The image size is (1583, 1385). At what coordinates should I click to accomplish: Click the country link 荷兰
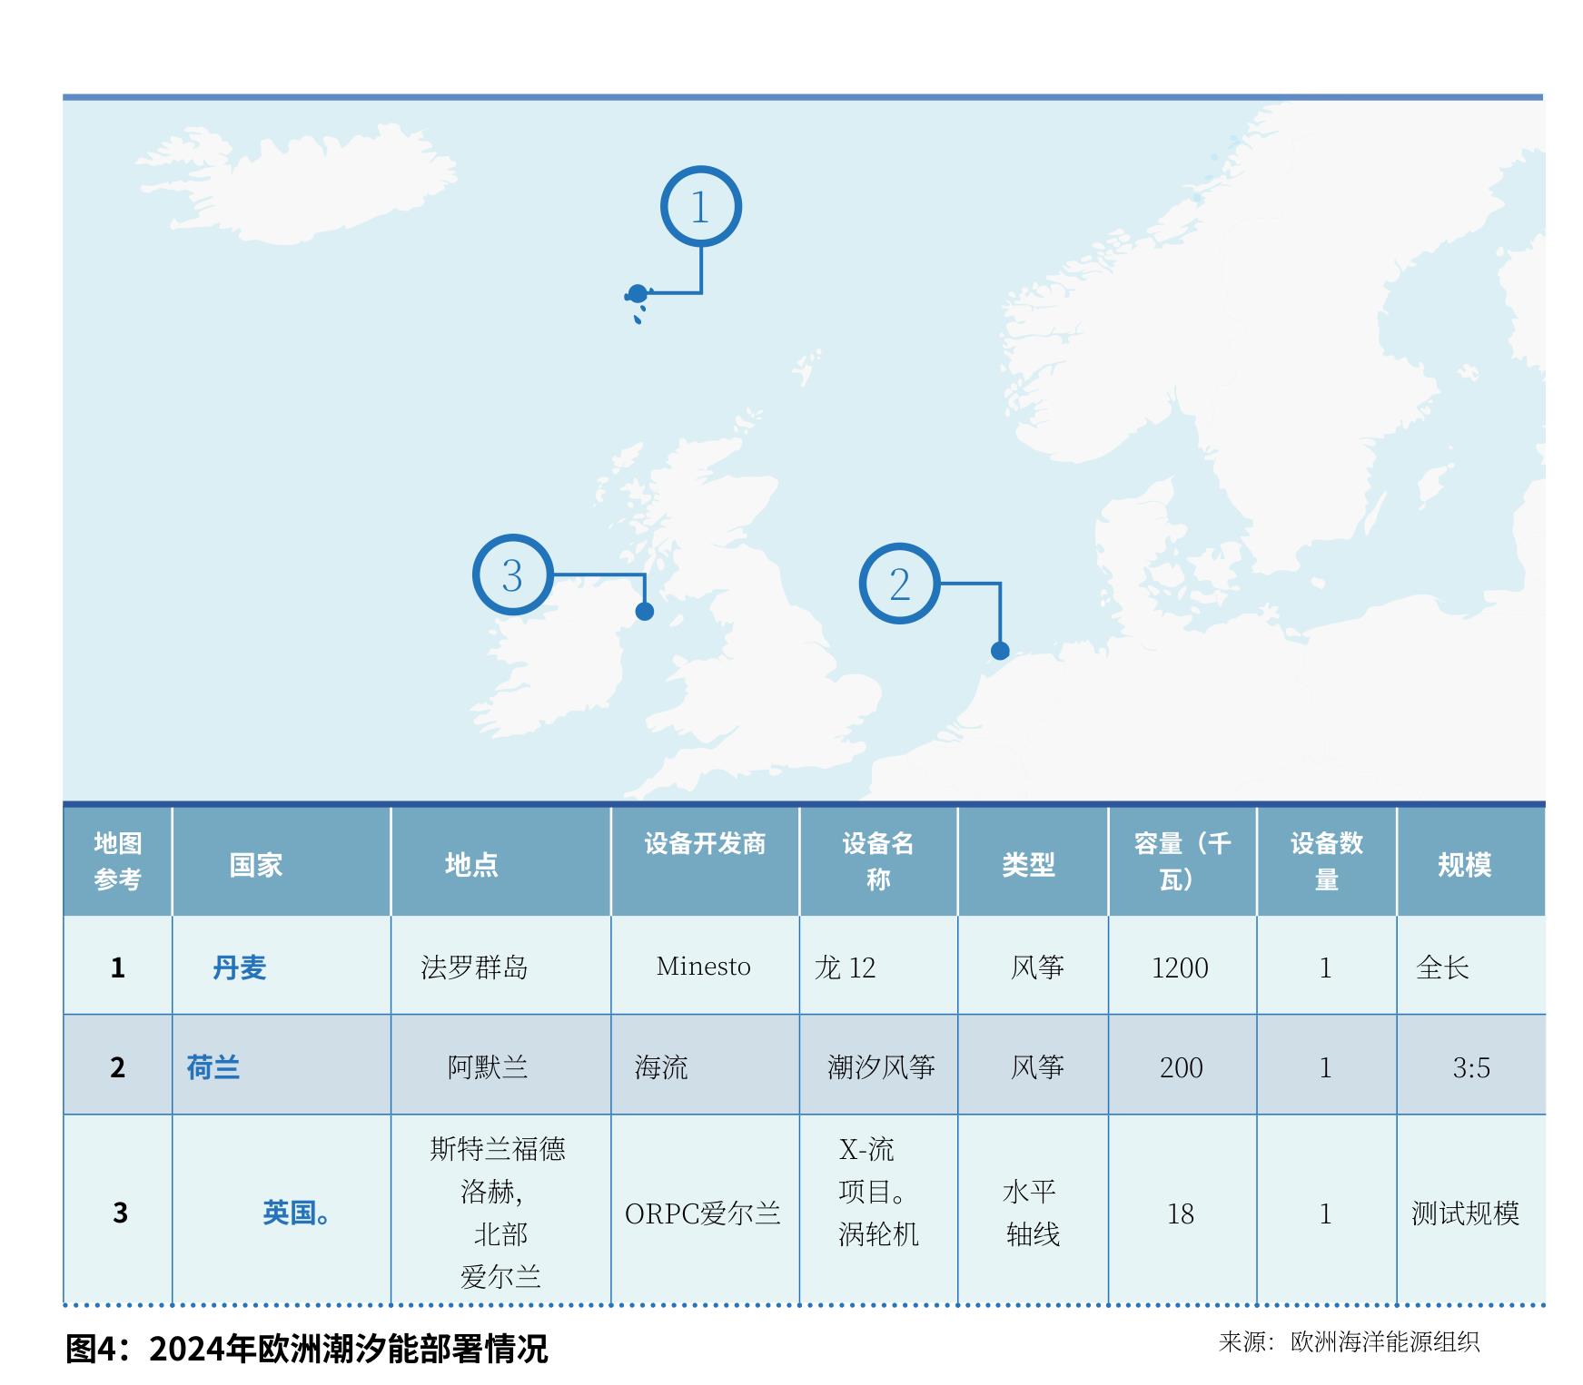click(x=213, y=1067)
